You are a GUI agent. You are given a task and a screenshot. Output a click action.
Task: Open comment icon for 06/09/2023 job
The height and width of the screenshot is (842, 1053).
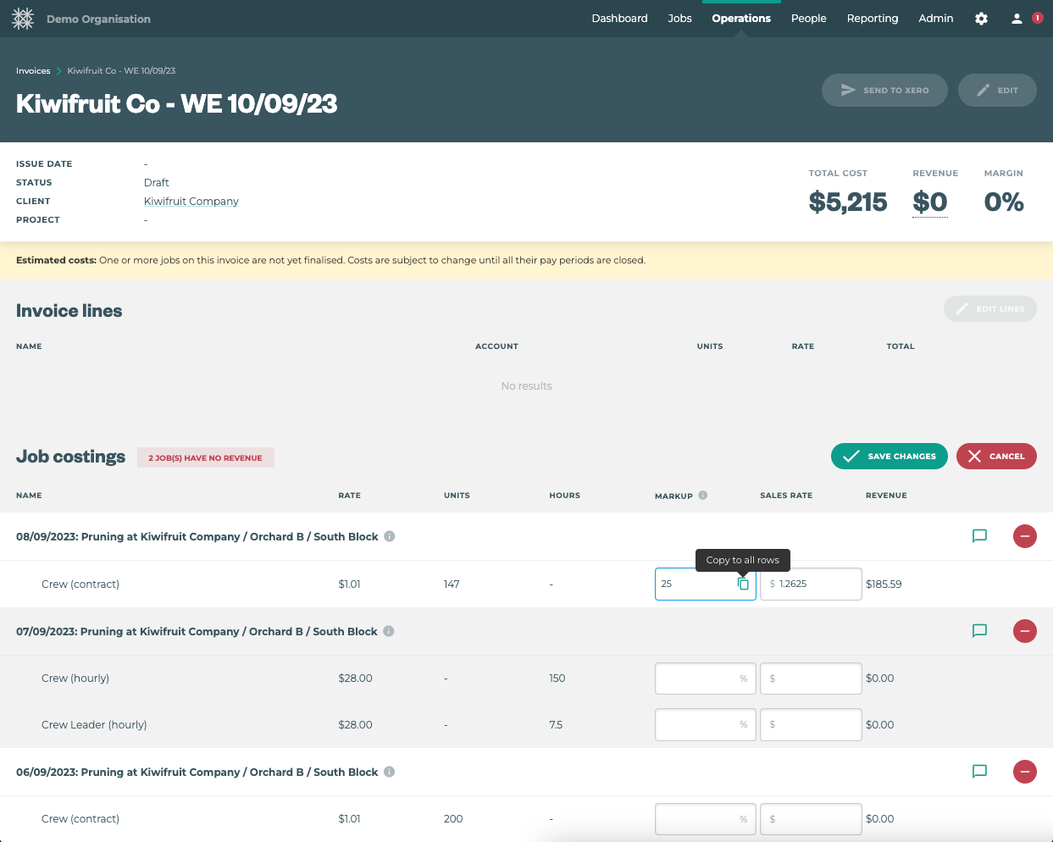tap(979, 772)
